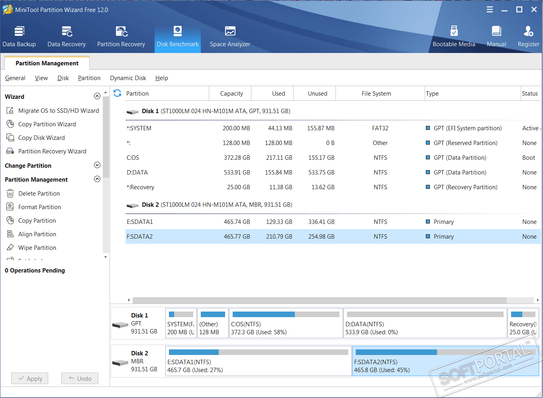Click the horizontal scrollbar under the partition list
This screenshot has height=398, width=543.
[319, 300]
